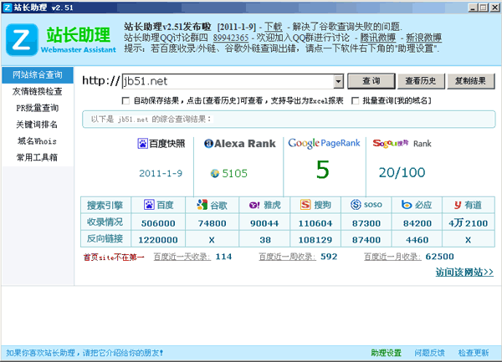This screenshot has height=362, width=502.
Task: Open 域名Whois sidebar item
Action: pos(38,141)
